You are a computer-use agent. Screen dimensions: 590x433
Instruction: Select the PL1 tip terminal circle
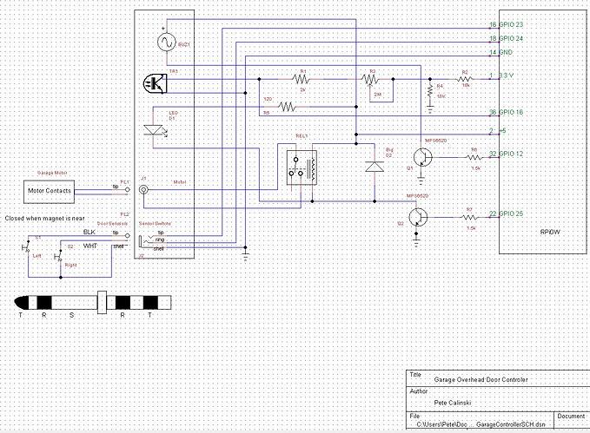[x=127, y=190]
